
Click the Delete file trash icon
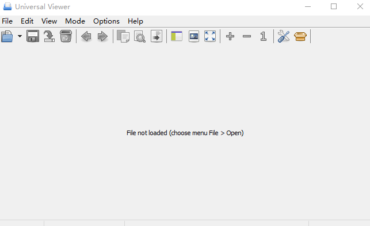(66, 36)
